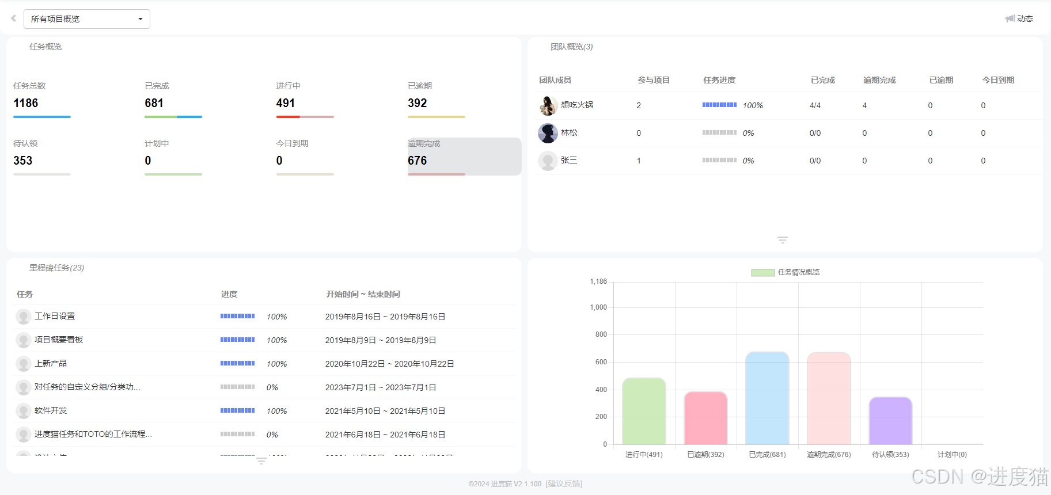The image size is (1051, 495).
Task: Open milestone task 工作日设置
Action: [x=55, y=316]
